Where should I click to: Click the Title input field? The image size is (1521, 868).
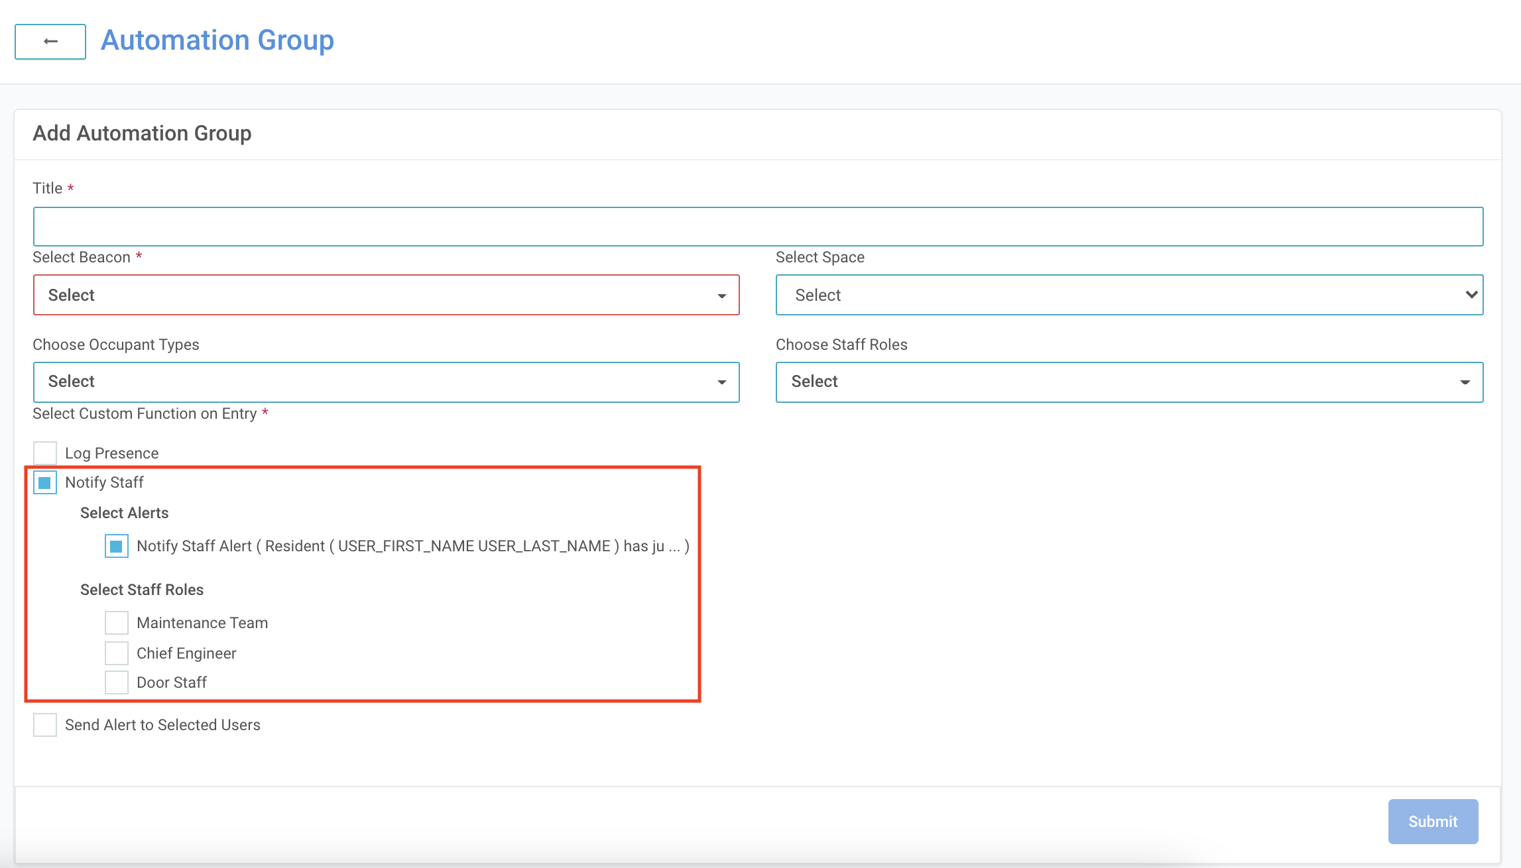tap(758, 227)
